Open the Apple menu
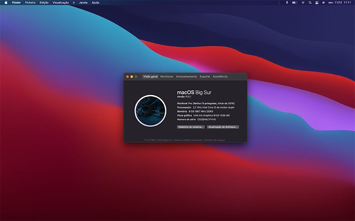The image size is (355, 221). (6, 3)
